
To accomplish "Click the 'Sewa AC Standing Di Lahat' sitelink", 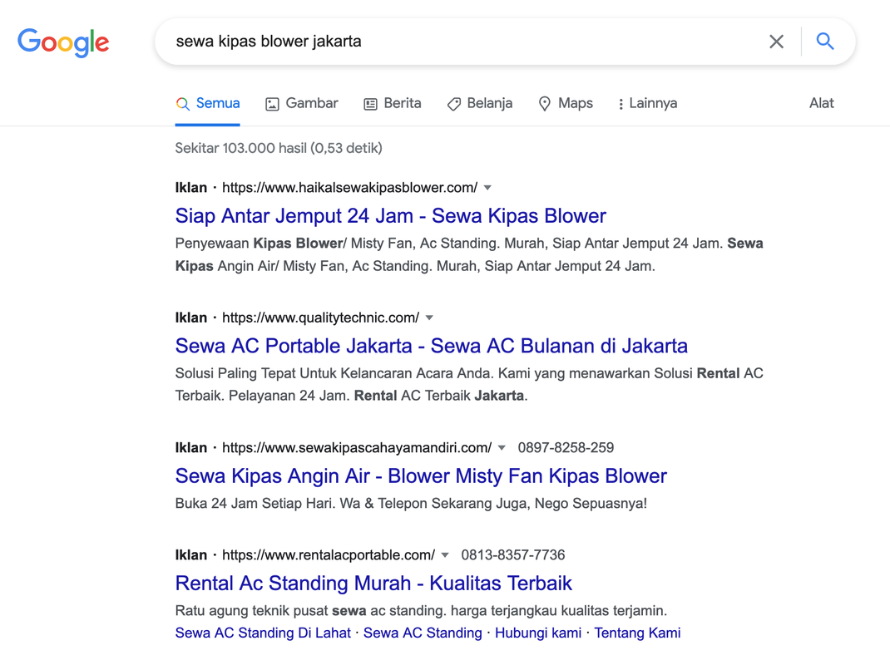I will click(x=263, y=633).
